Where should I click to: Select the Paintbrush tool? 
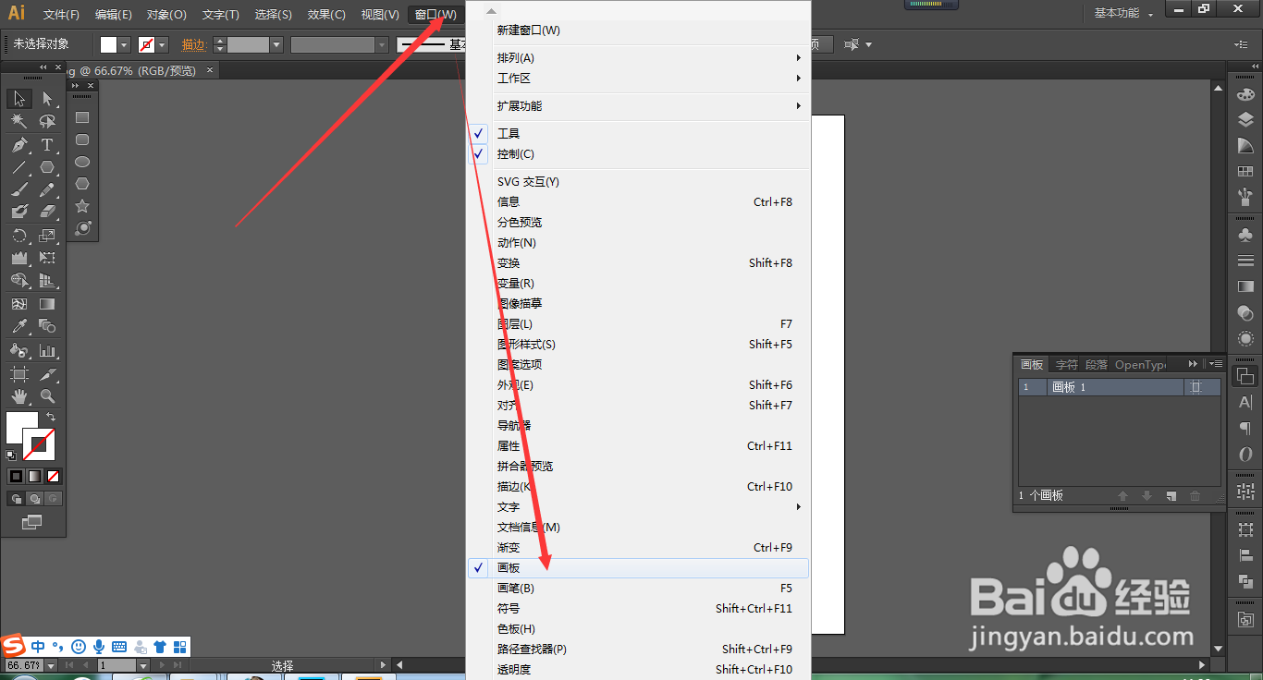pyautogui.click(x=19, y=189)
